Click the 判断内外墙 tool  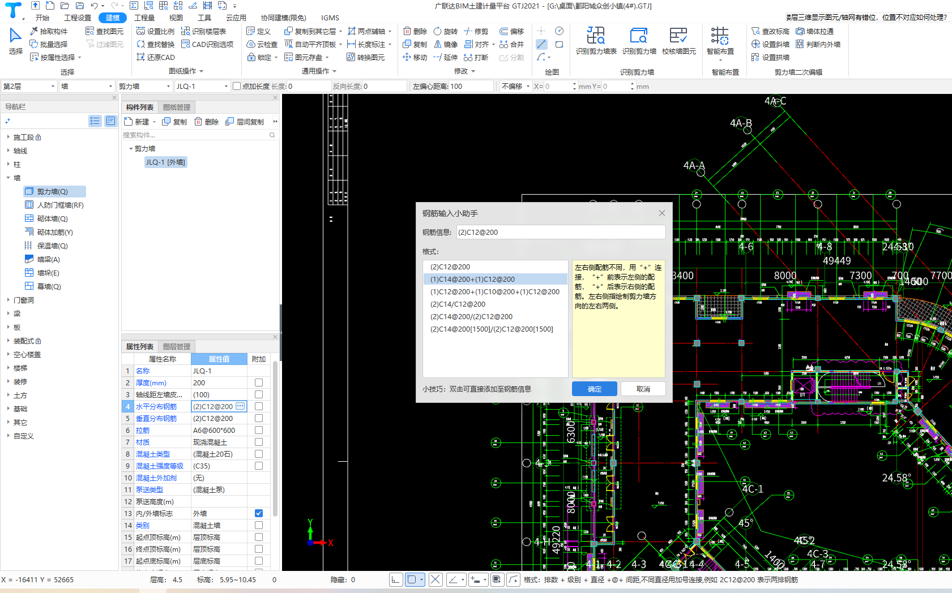pos(818,44)
